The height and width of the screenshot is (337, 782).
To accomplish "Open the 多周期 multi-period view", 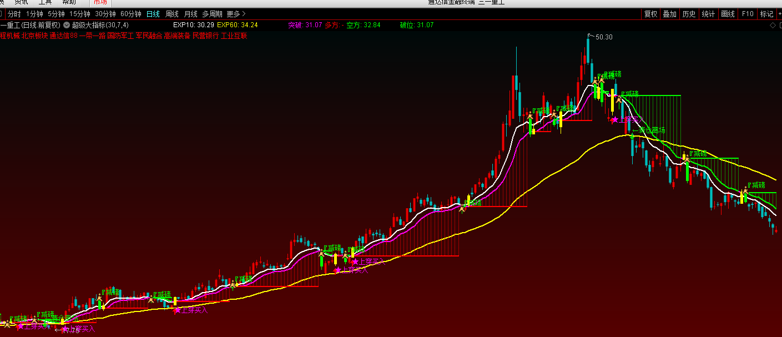I will [212, 14].
